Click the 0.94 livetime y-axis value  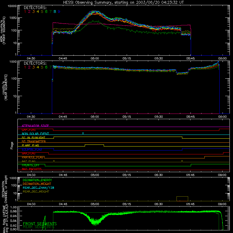(x=13, y=221)
